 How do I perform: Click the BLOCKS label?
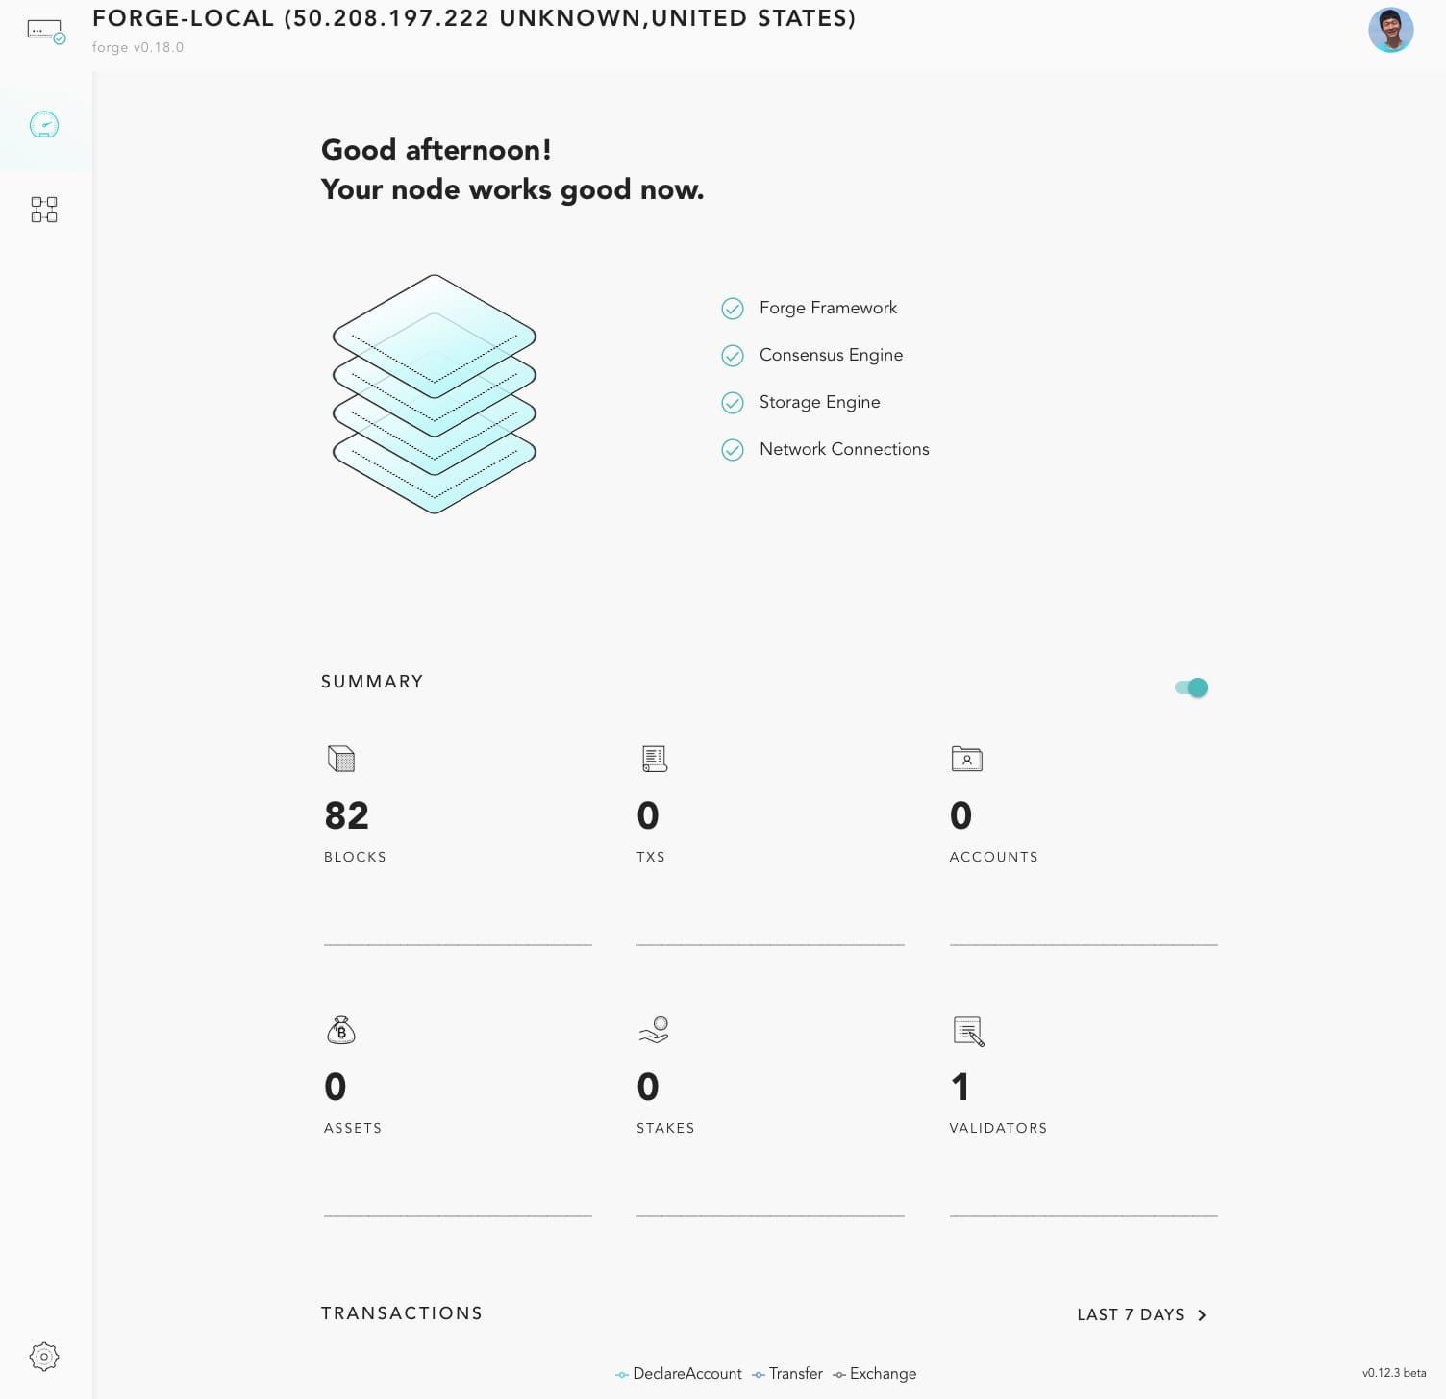coord(355,857)
